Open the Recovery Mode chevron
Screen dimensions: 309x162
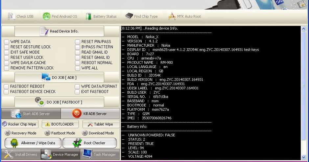coord(8,133)
